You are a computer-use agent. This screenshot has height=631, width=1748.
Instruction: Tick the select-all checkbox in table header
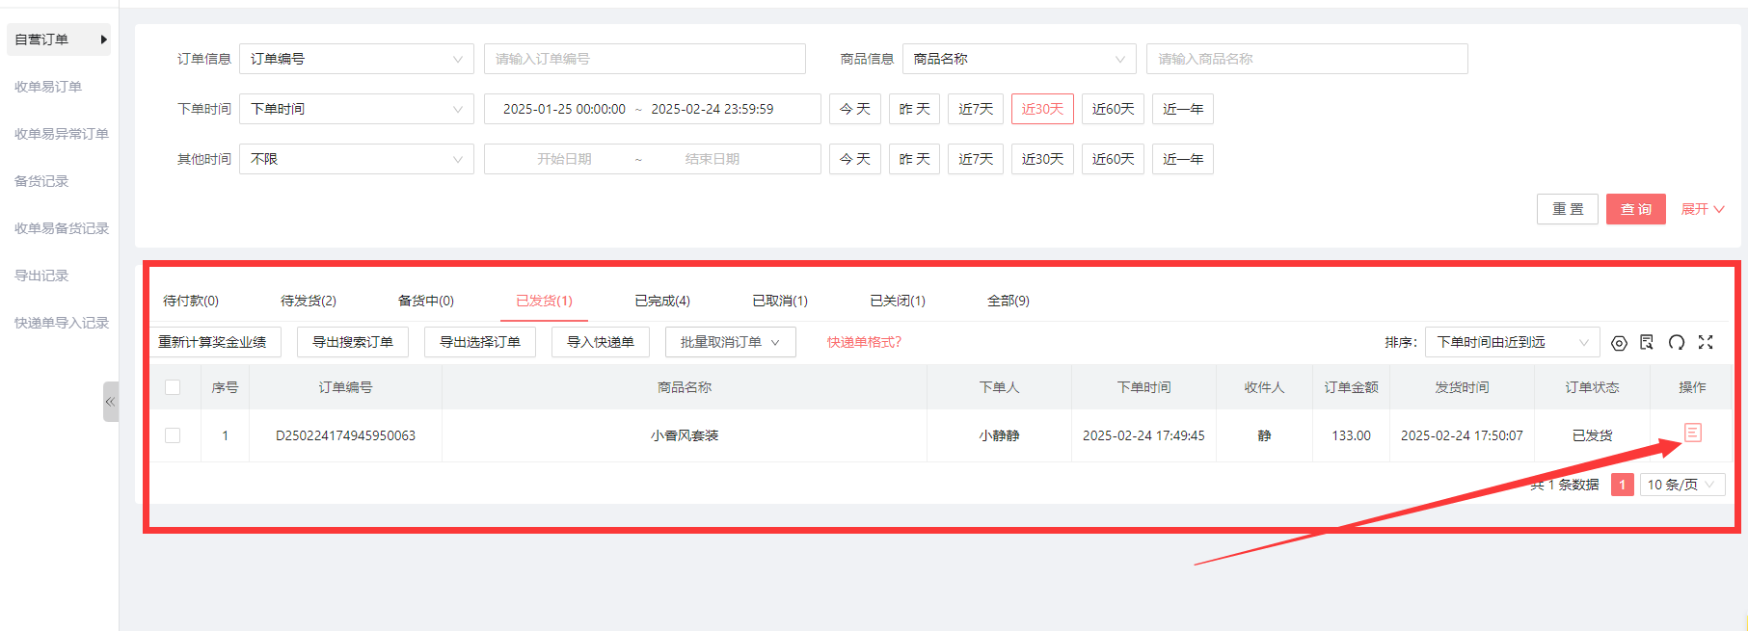pos(173,387)
